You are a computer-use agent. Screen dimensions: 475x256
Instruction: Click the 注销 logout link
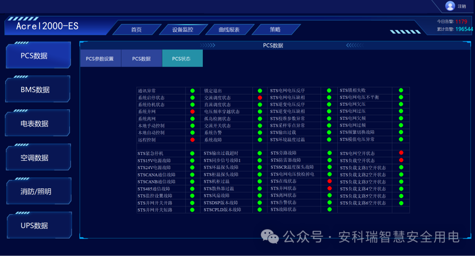(x=462, y=6)
